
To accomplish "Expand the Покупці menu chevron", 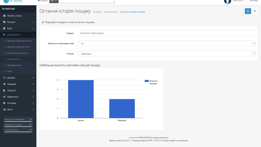I will point(33,90).
